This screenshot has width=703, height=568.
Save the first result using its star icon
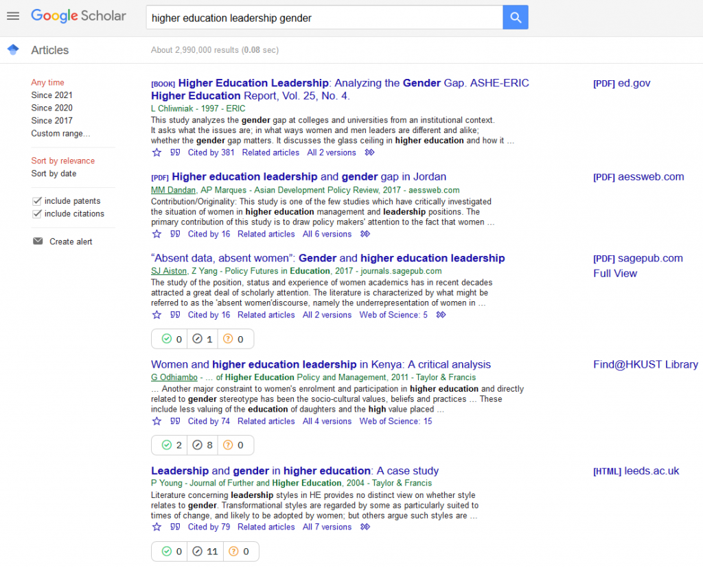tap(157, 152)
